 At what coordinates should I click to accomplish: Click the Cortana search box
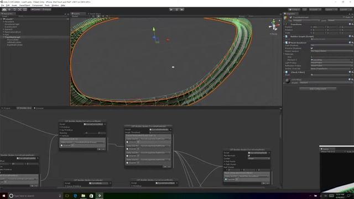[x=35, y=196]
